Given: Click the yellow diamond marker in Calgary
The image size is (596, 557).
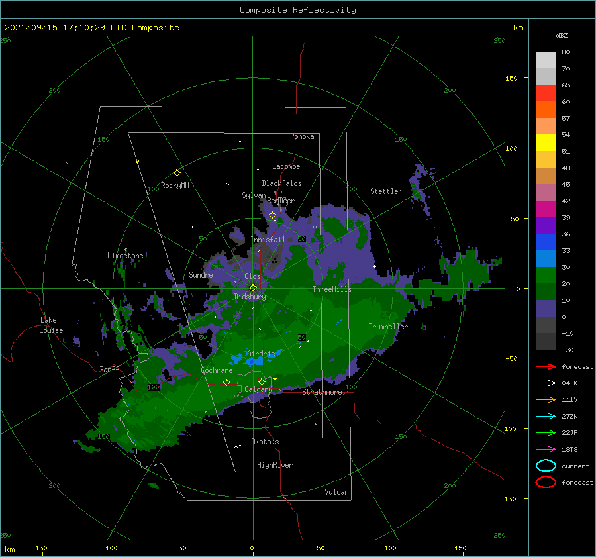Looking at the screenshot, I should coord(262,381).
